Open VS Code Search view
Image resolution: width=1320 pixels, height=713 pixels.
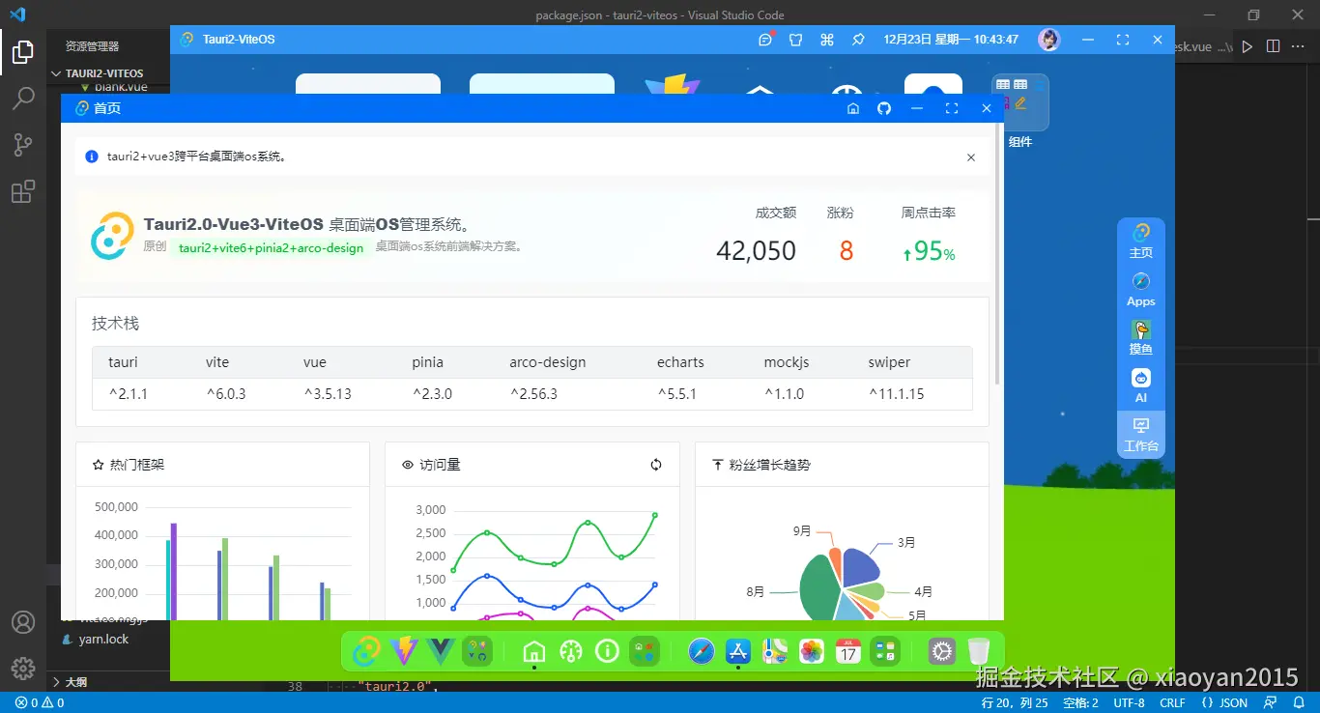23,98
